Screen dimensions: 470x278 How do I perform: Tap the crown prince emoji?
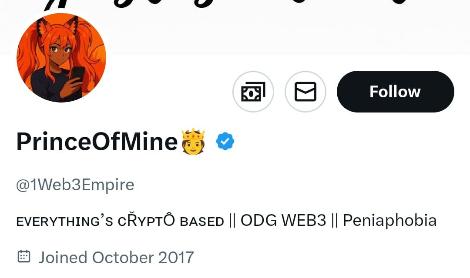pyautogui.click(x=193, y=141)
